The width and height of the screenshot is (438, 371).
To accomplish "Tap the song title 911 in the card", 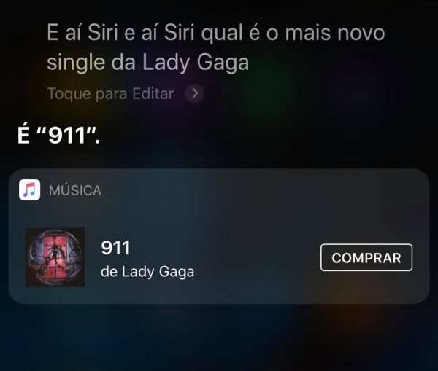I will click(115, 248).
